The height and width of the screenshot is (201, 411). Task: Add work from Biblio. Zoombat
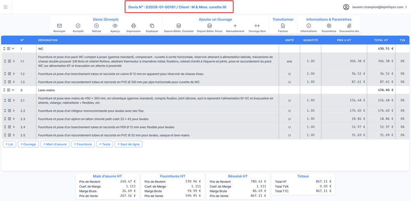click(179, 26)
